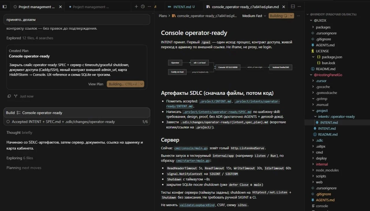Open plan header more options ellipsis
The width and height of the screenshot is (370, 211).
pos(299,16)
